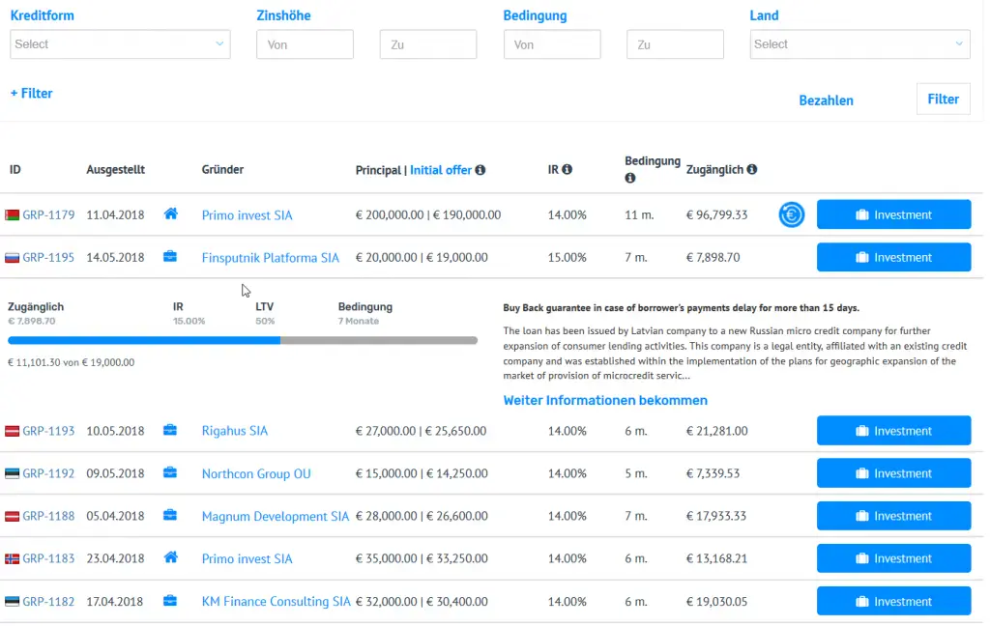990x626 pixels.
Task: Open Rigahus SIA founder link
Action: tap(235, 431)
